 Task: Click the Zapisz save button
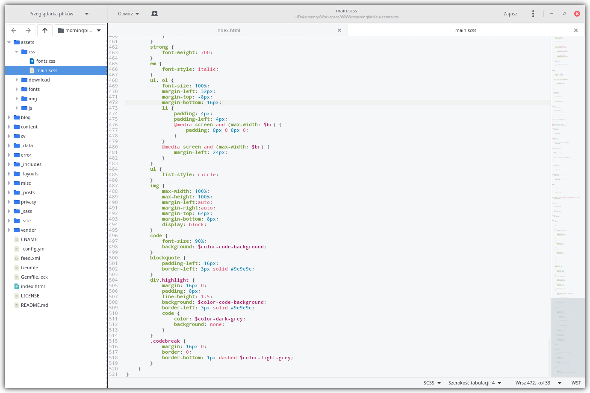510,14
